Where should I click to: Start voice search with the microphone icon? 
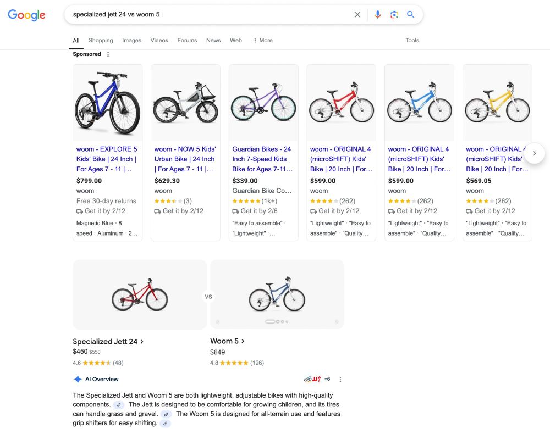(377, 15)
